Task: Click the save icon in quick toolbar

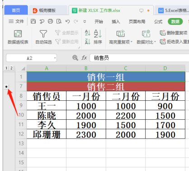Action: (33, 21)
